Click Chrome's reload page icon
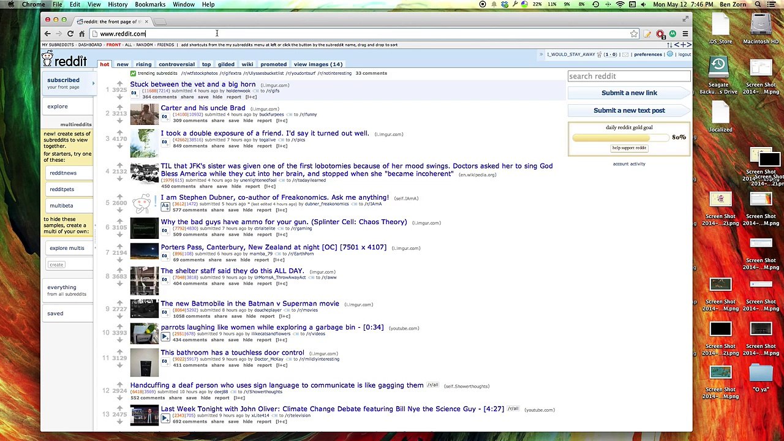The image size is (784, 441). [70, 34]
